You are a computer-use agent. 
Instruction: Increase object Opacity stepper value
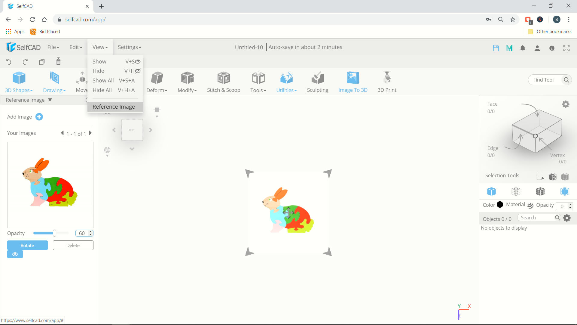point(570,204)
